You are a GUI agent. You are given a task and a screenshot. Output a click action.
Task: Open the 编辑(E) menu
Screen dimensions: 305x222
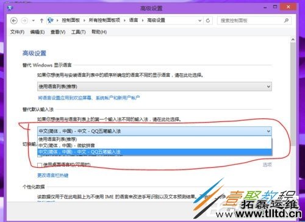(x=37, y=32)
